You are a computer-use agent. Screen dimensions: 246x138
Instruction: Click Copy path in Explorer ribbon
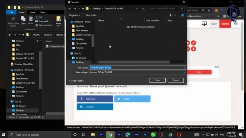(42, 21)
